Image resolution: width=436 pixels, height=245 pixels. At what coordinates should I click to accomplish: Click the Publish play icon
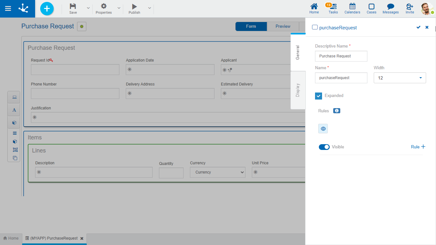pos(134,6)
